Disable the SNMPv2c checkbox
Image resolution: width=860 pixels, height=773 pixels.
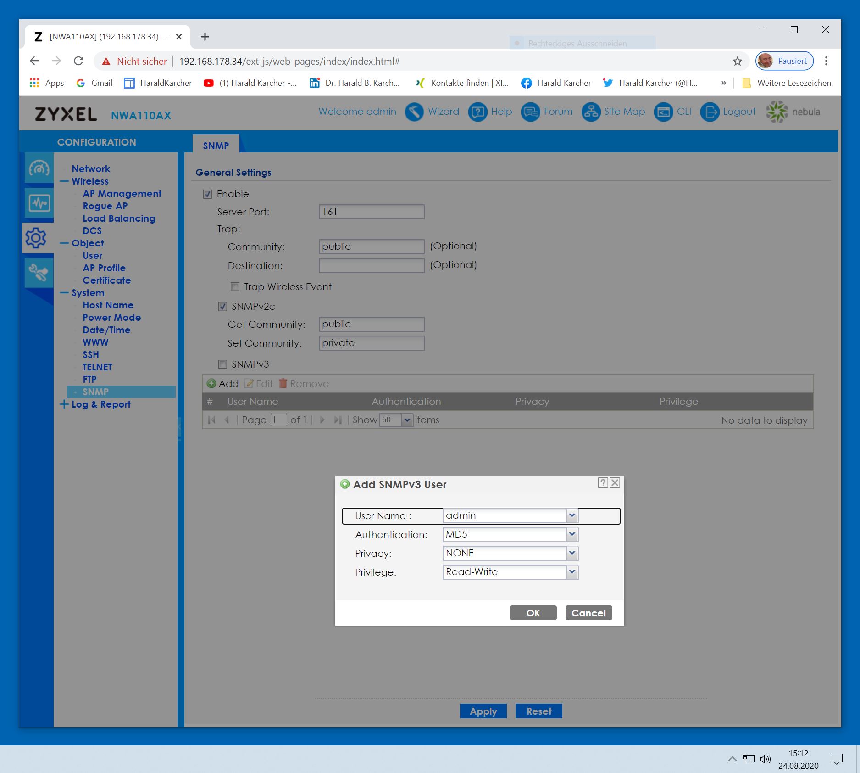click(223, 307)
